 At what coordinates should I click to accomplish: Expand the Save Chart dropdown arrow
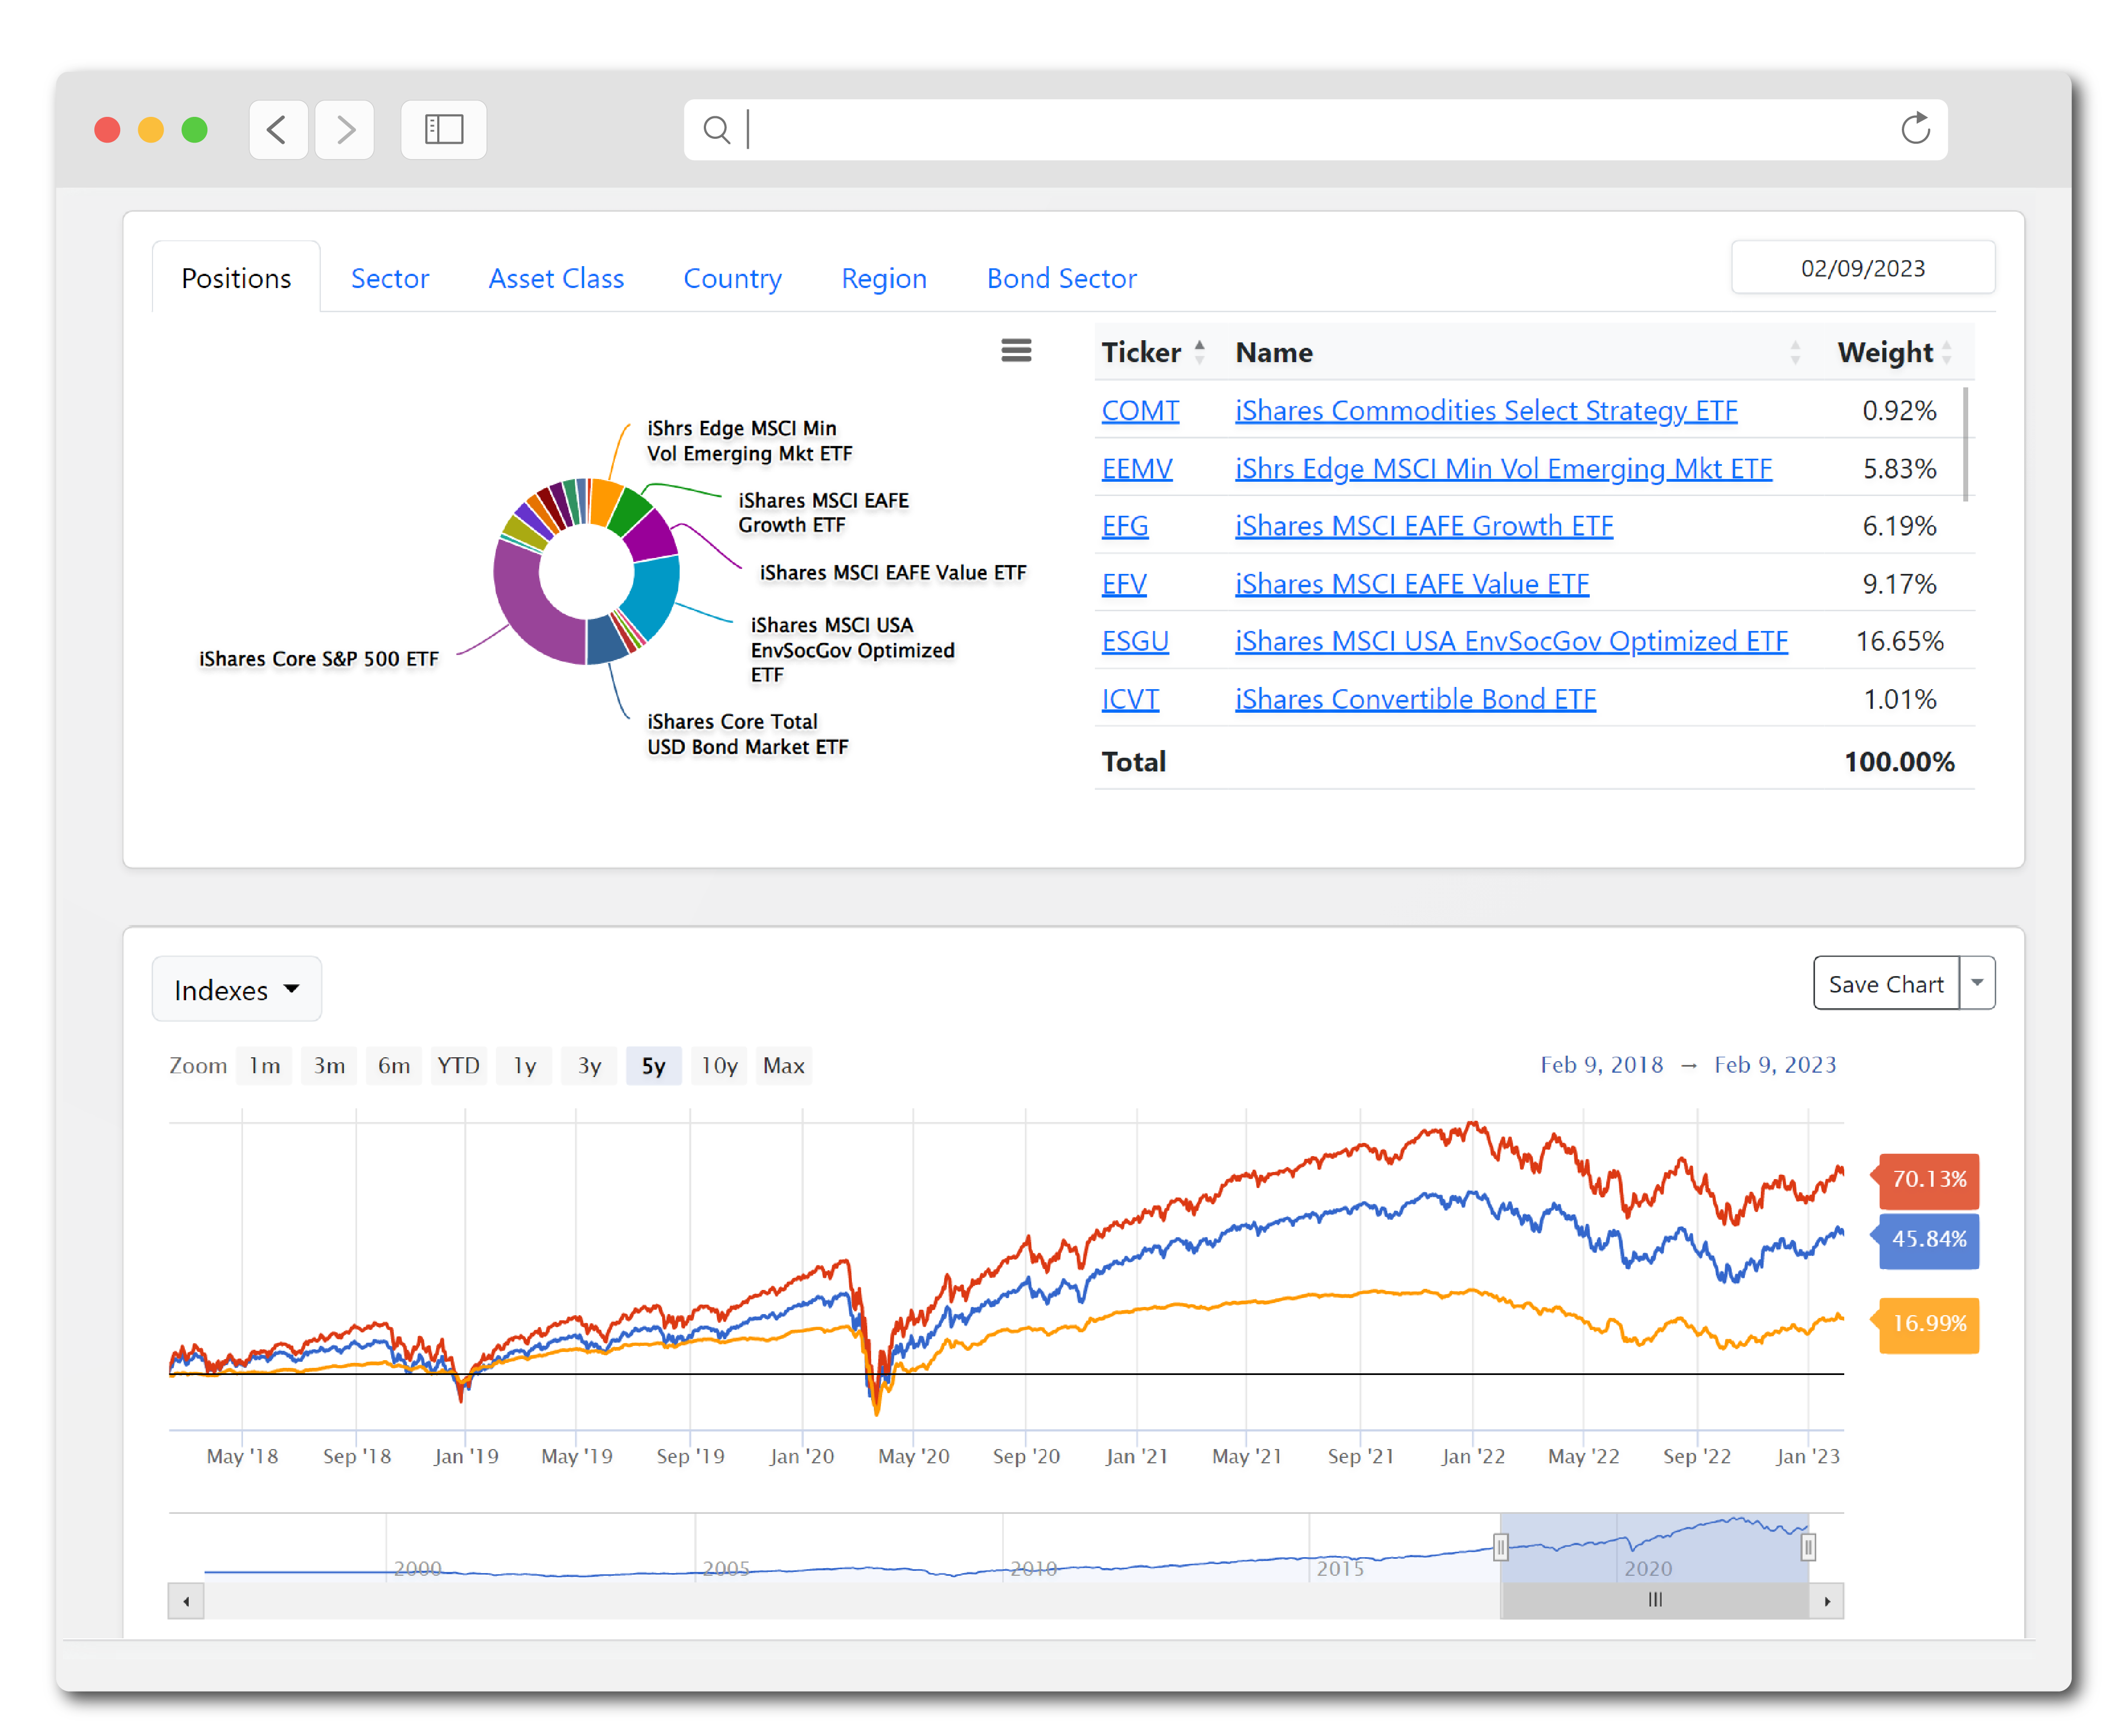[x=1976, y=983]
